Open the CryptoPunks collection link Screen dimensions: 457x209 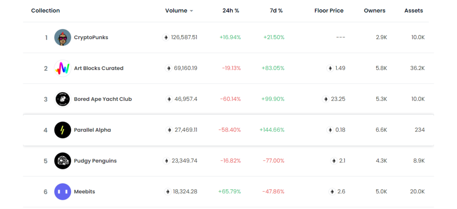(x=91, y=38)
